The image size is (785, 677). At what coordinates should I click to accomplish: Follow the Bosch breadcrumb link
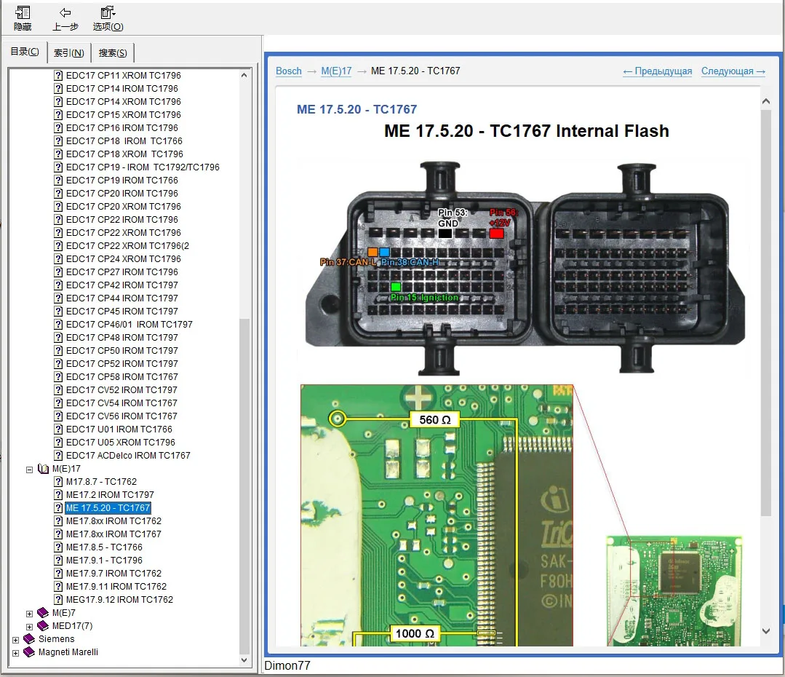pos(289,71)
